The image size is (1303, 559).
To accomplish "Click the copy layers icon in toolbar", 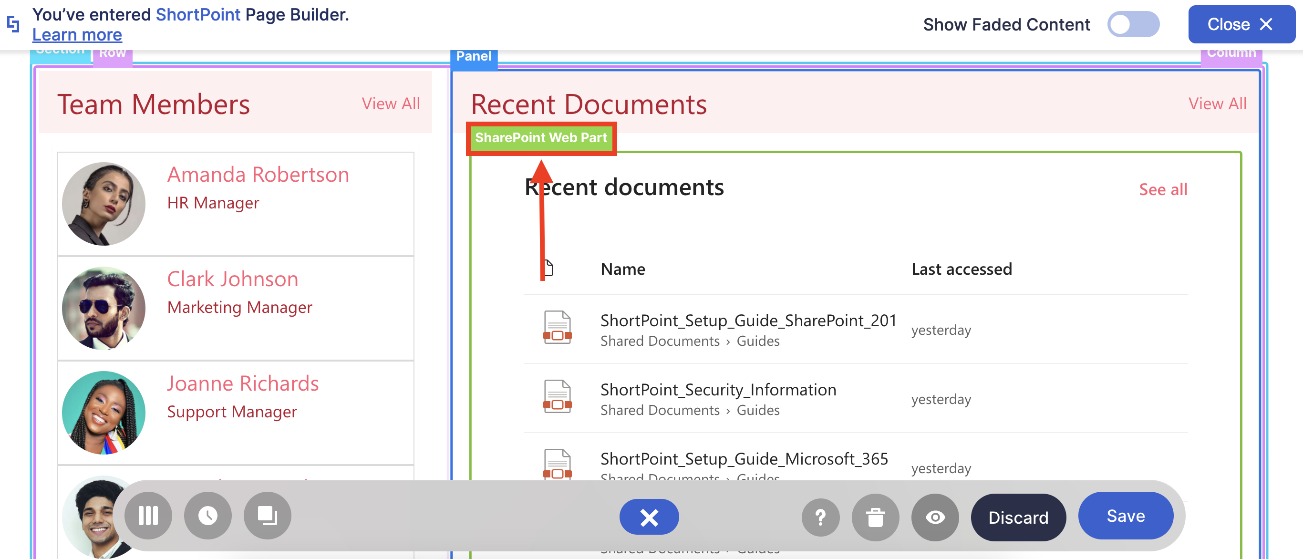I will click(x=267, y=516).
